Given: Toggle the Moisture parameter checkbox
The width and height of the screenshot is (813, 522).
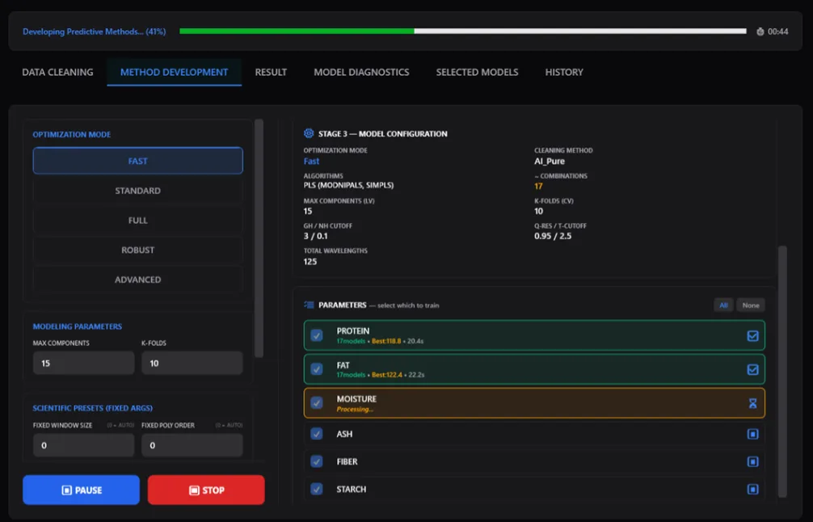Looking at the screenshot, I should (x=316, y=402).
